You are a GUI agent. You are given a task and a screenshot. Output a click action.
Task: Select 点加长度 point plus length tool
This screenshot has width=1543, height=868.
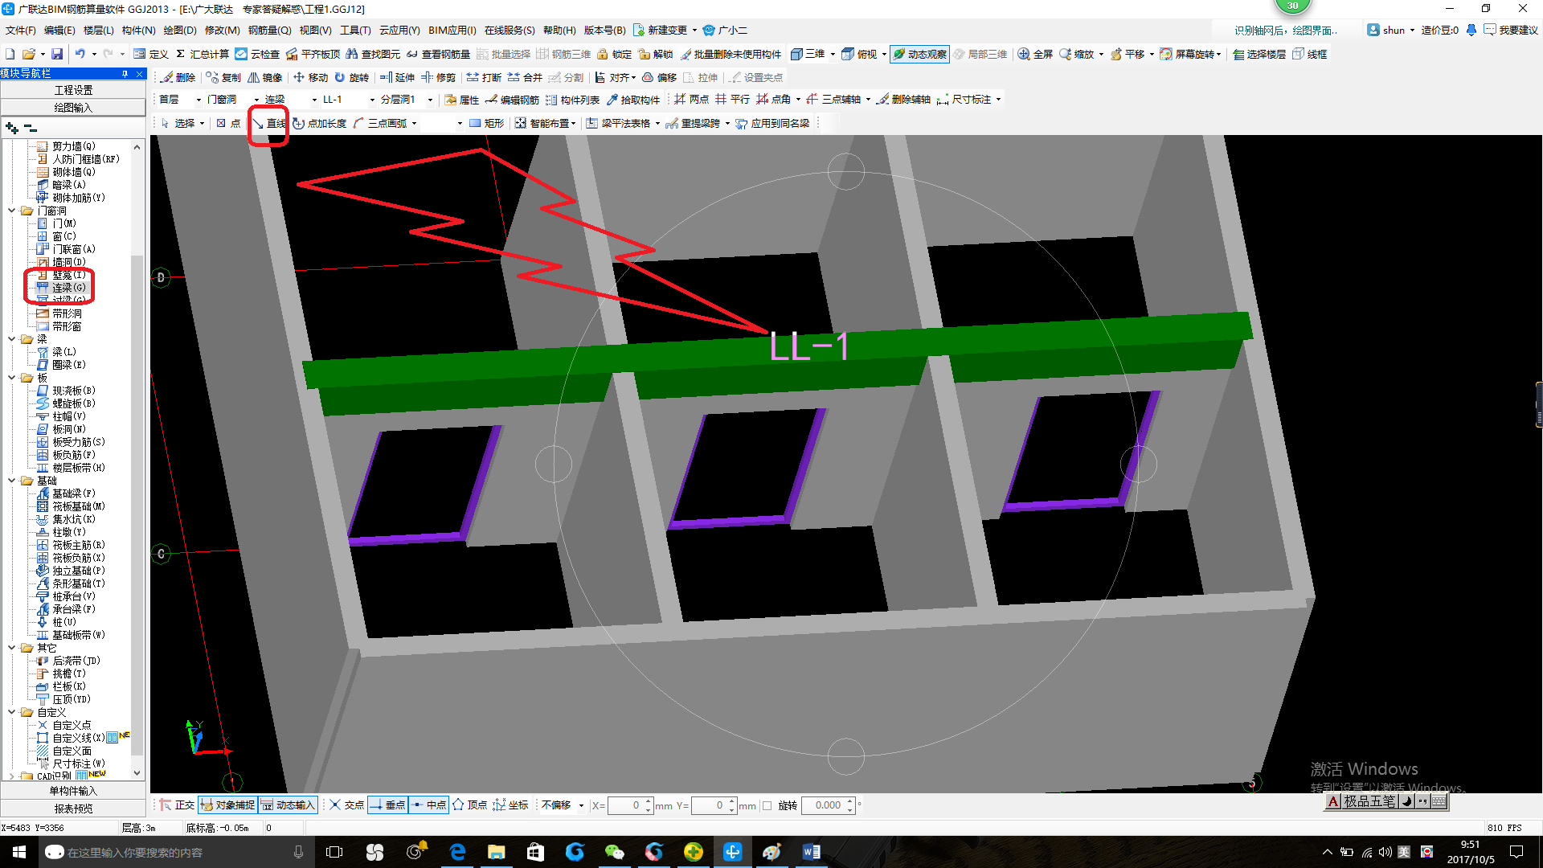pyautogui.click(x=319, y=123)
